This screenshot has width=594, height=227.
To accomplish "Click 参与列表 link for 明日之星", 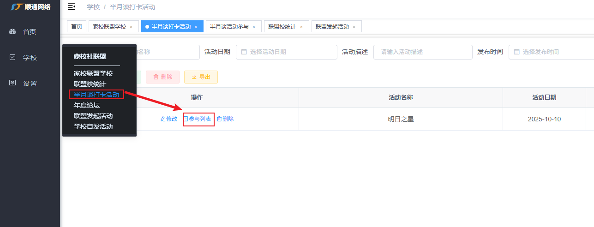I will coord(198,119).
